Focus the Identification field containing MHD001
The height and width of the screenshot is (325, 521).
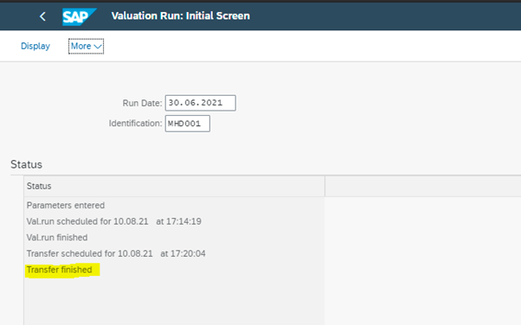188,124
